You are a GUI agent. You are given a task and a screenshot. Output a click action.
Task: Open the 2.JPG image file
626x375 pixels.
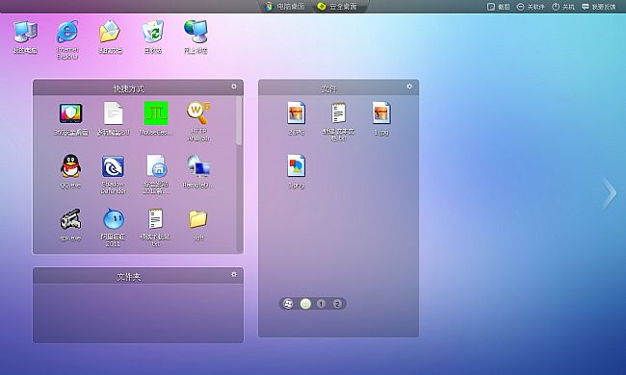coord(297,118)
